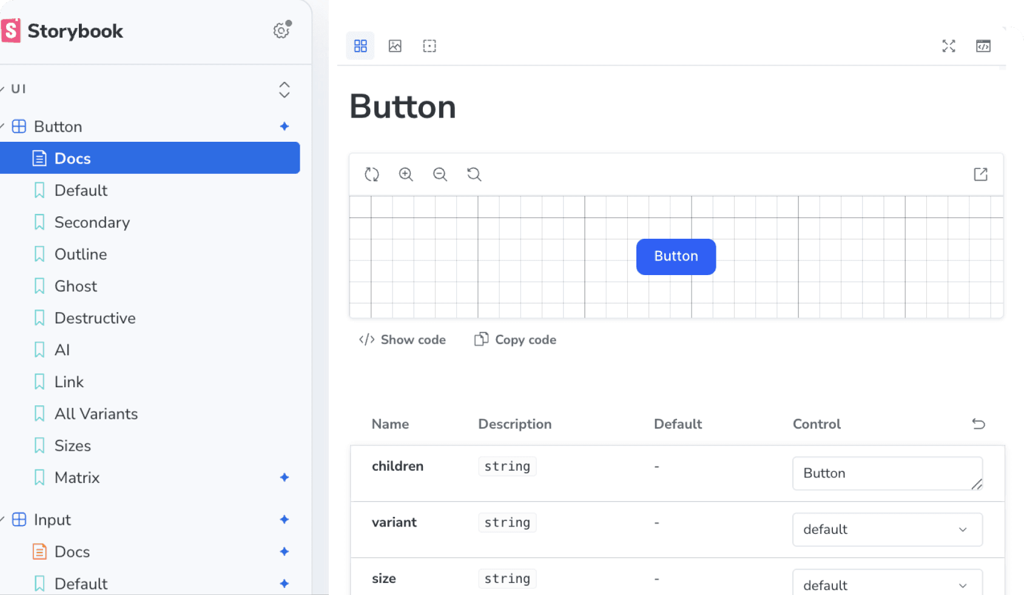This screenshot has height=595, width=1024.
Task: Click Show code below the preview
Action: [402, 340]
